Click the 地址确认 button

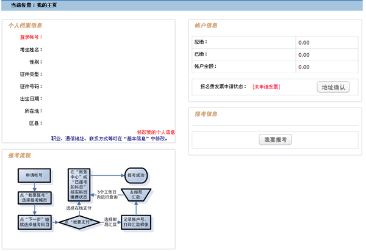coord(332,87)
